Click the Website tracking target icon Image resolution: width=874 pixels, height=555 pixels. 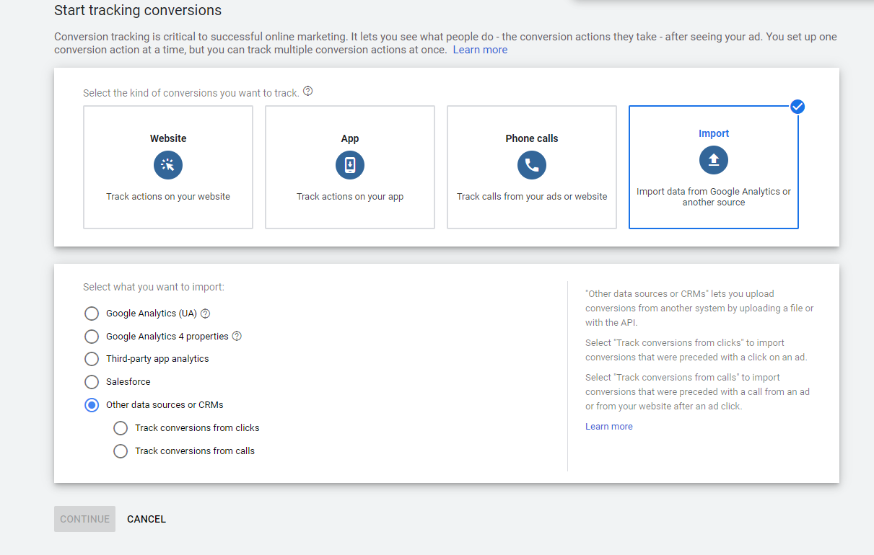coord(167,164)
